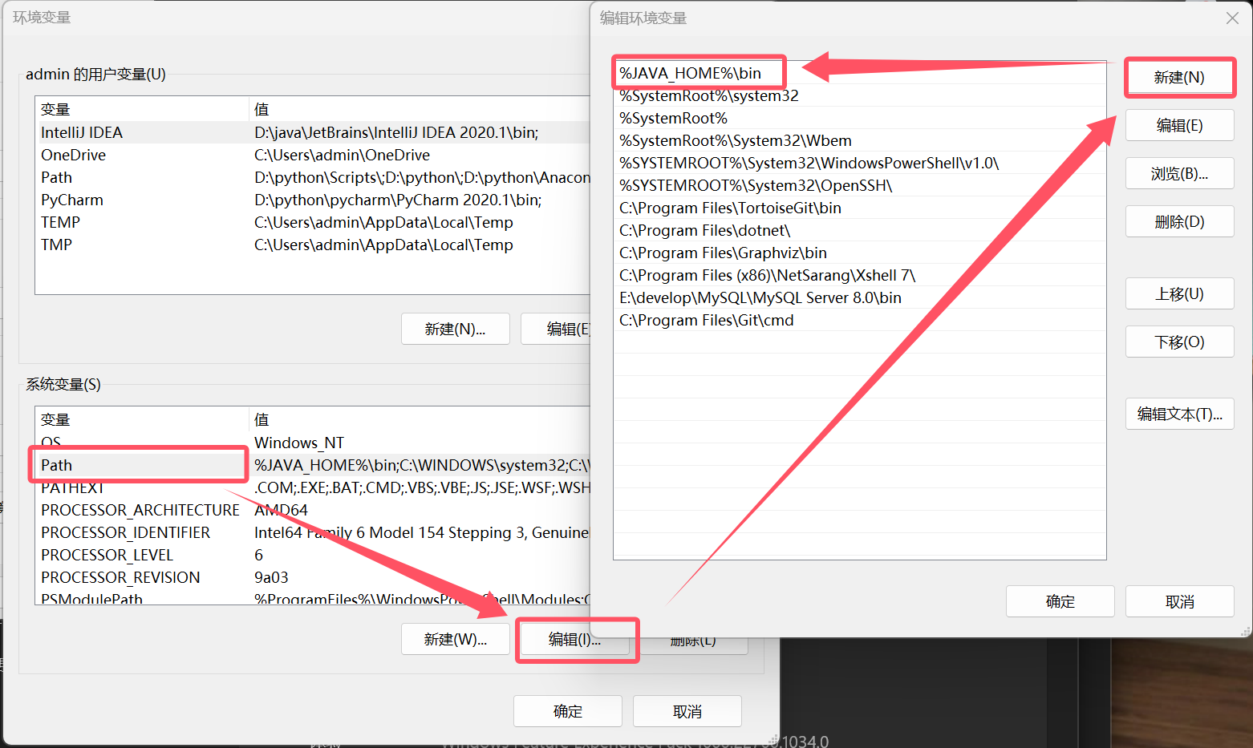The width and height of the screenshot is (1253, 748).
Task: Select the %JAVA_HOME%\bin path entry
Action: 859,73
